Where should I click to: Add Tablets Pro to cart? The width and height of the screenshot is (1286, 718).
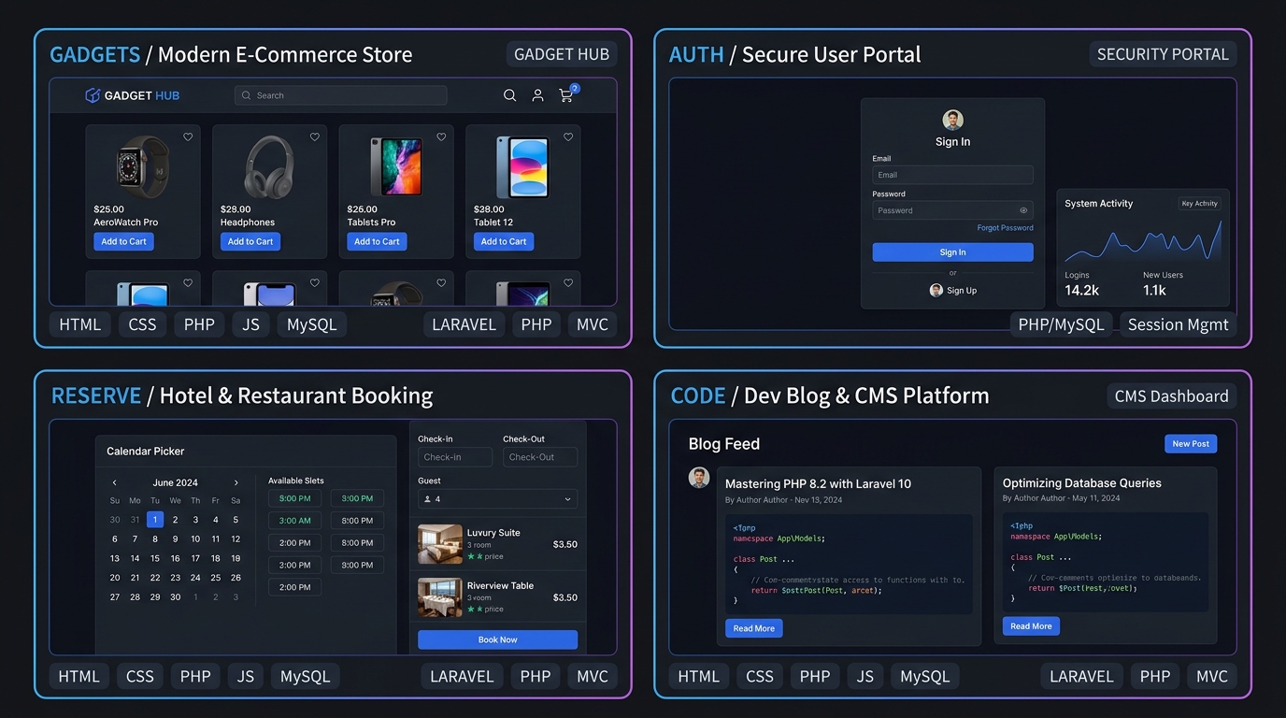377,241
